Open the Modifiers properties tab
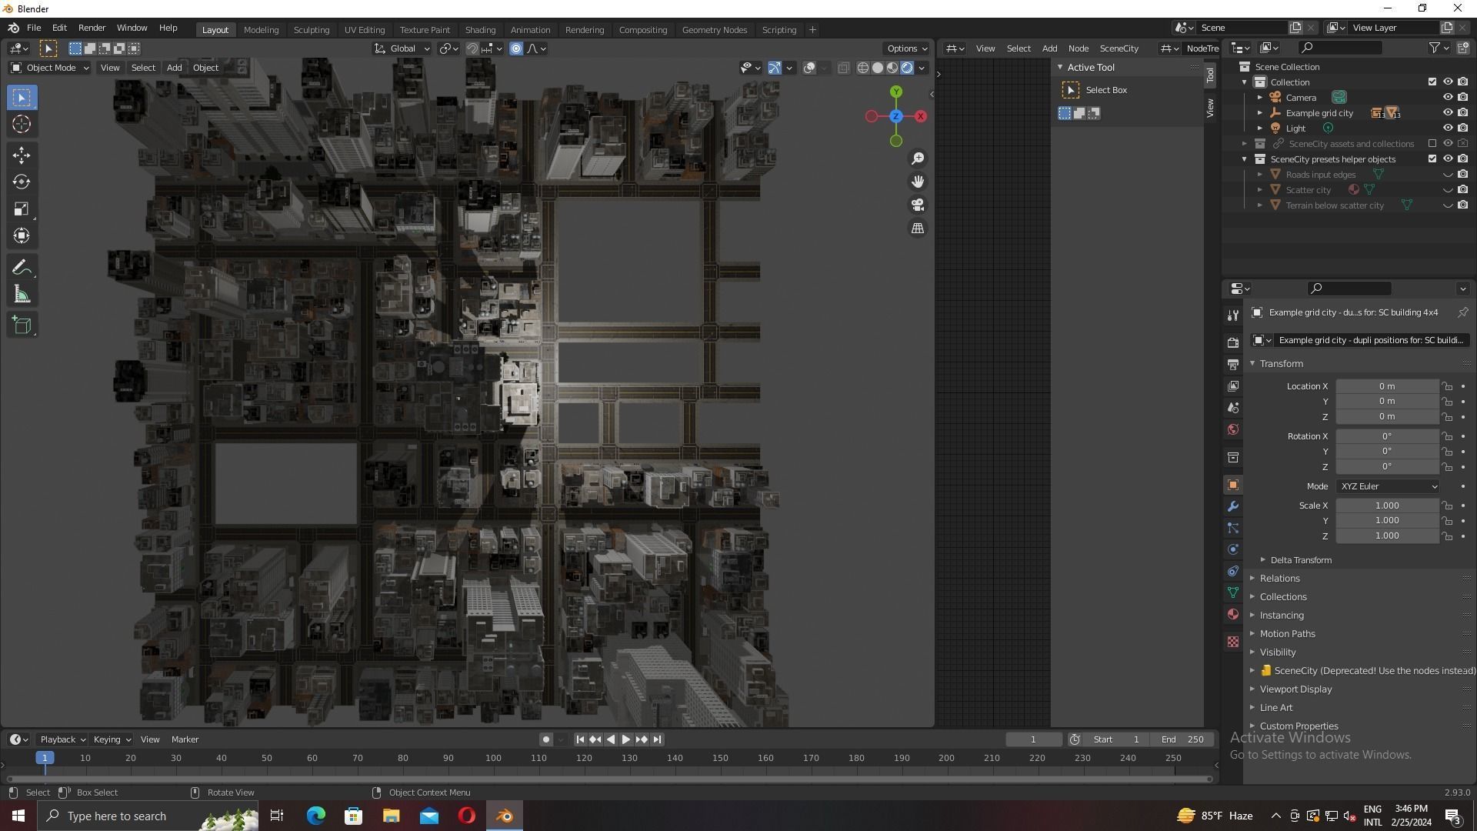 (1233, 507)
